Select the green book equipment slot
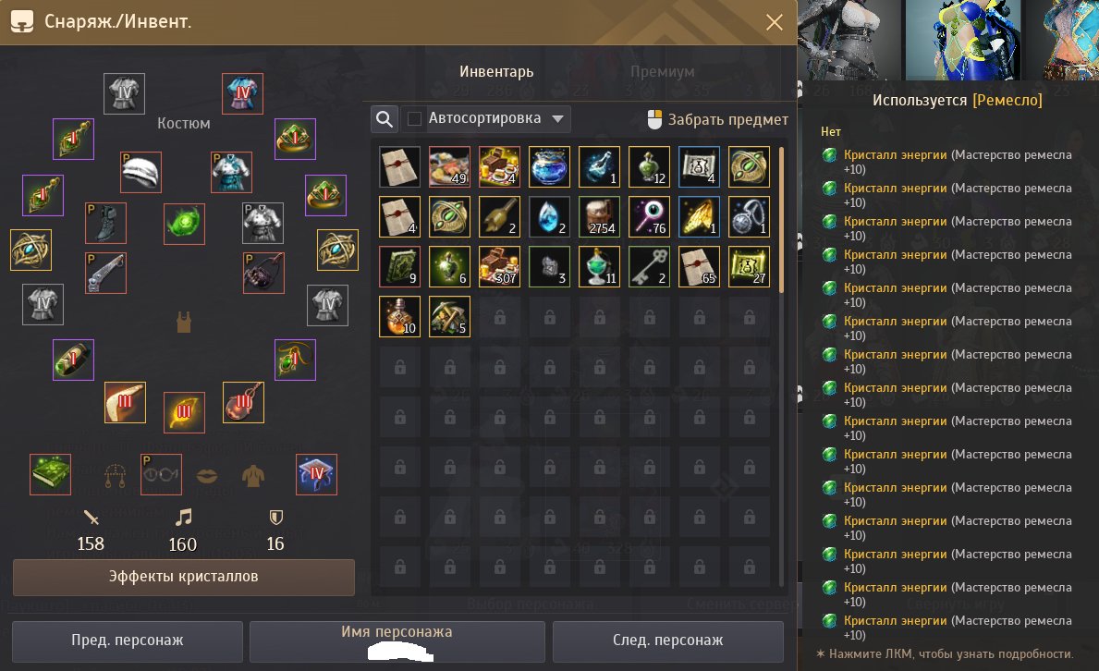 [x=51, y=474]
